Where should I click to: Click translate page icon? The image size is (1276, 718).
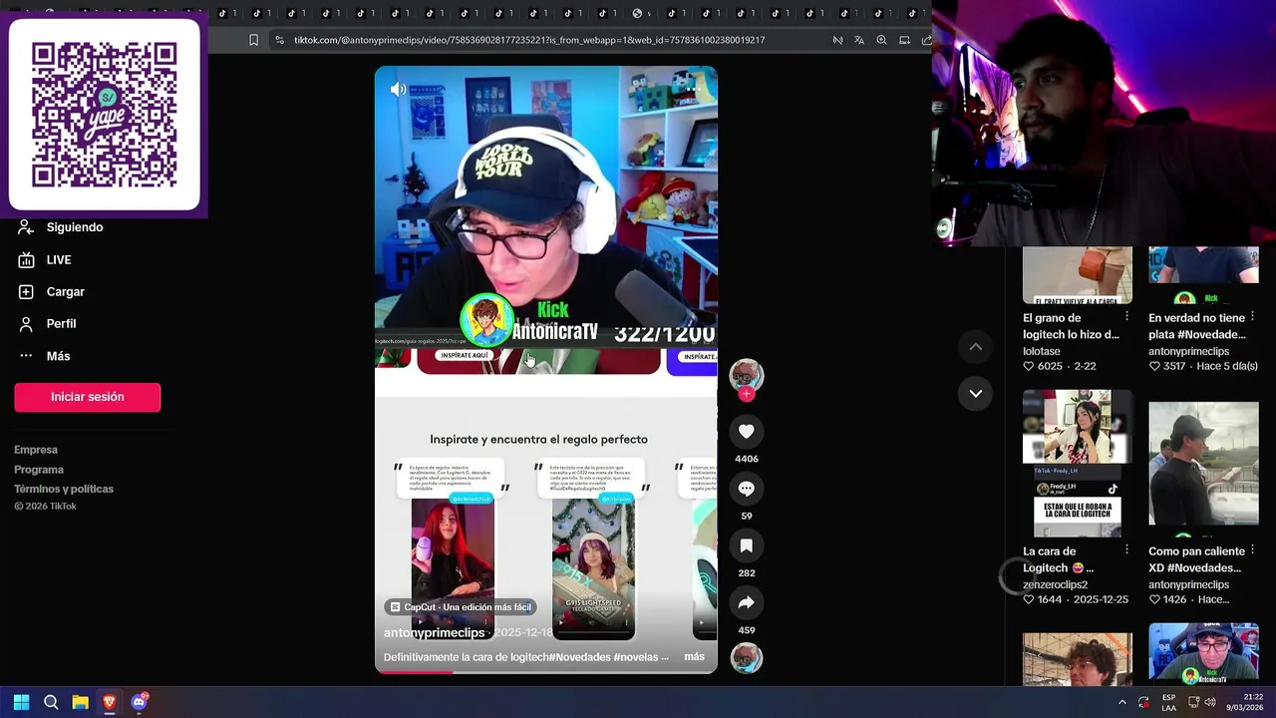(859, 40)
